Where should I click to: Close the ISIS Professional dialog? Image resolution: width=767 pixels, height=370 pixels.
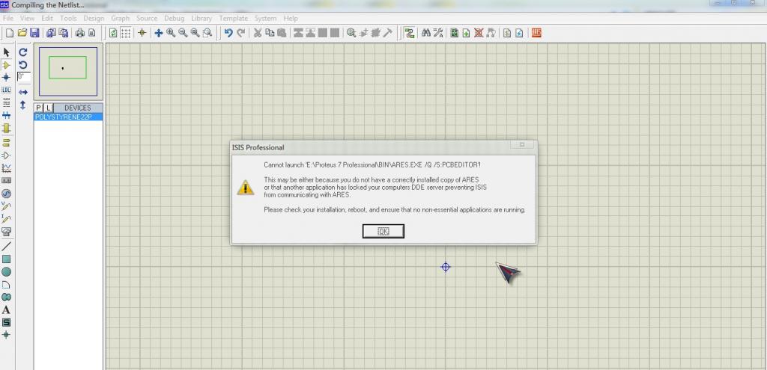pyautogui.click(x=522, y=145)
